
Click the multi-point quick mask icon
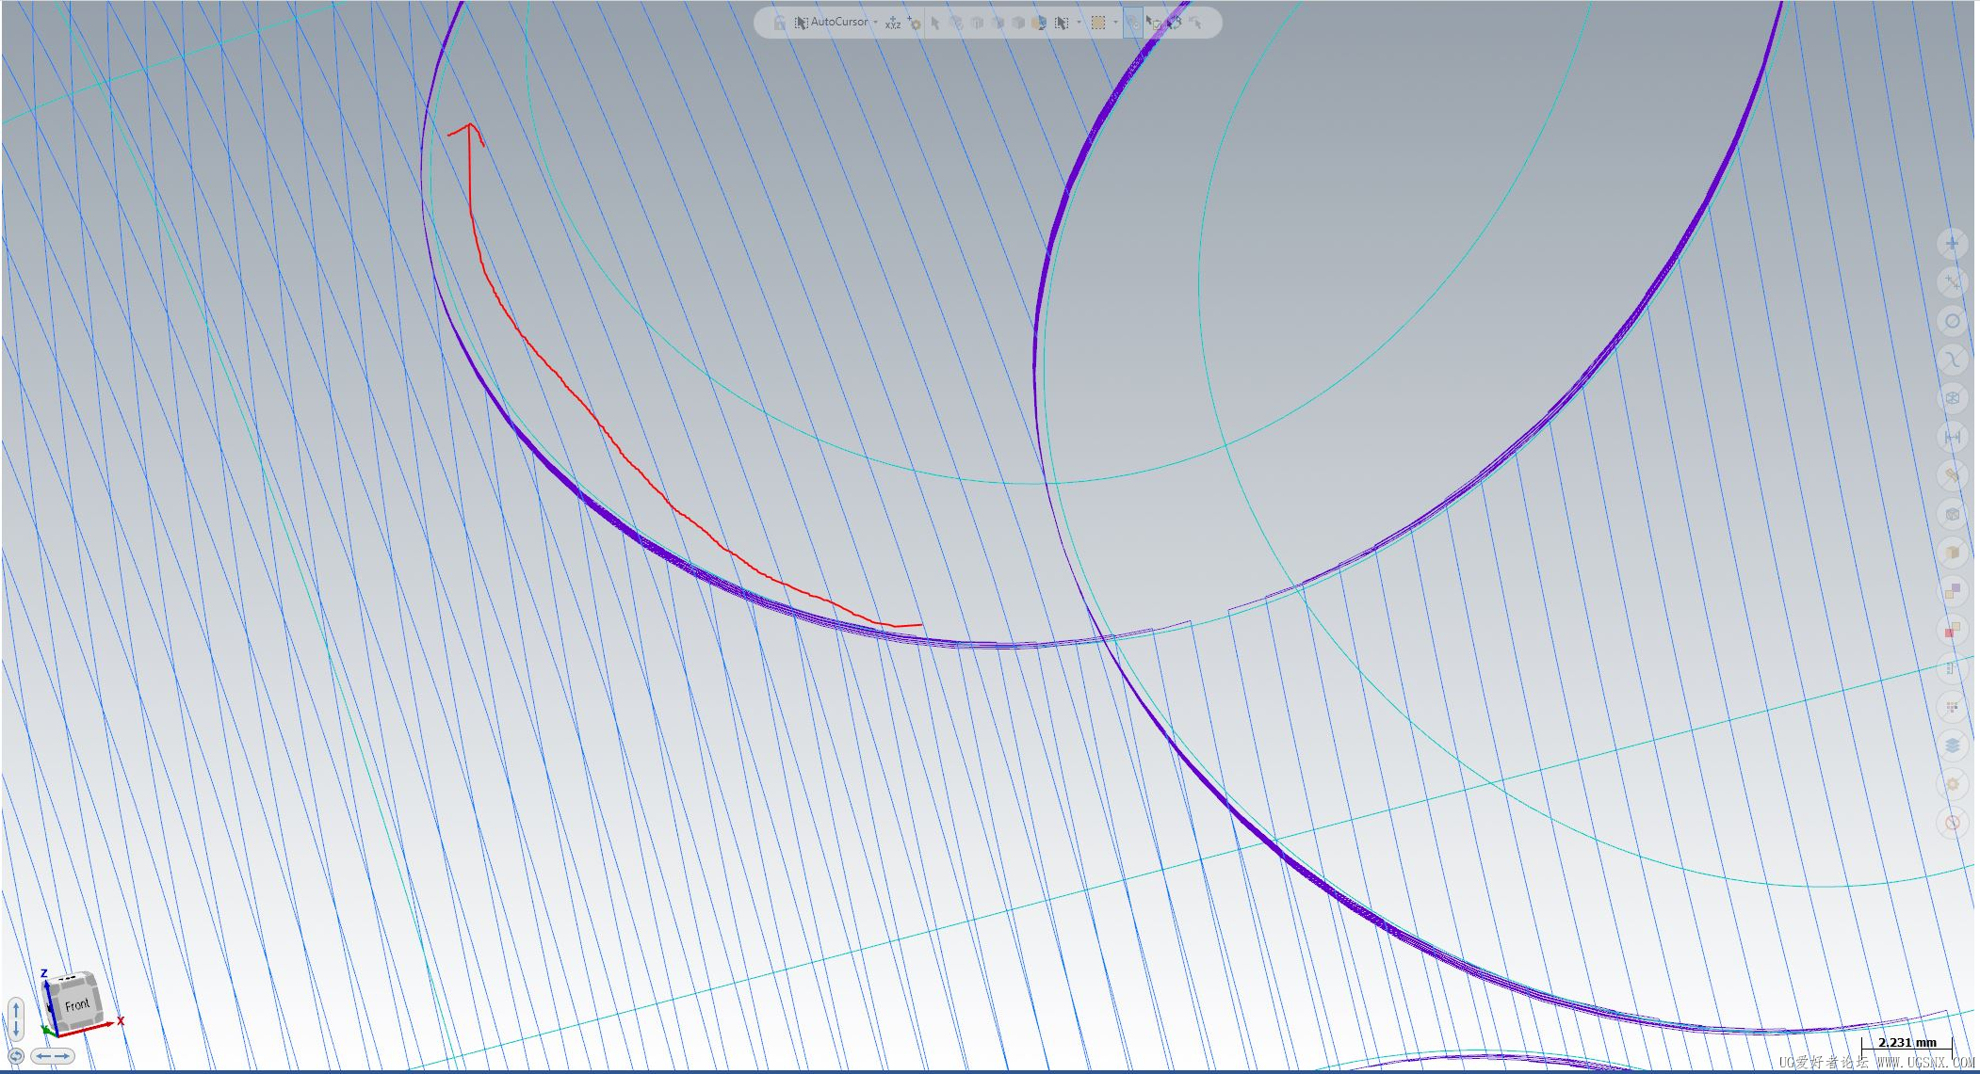[1952, 282]
